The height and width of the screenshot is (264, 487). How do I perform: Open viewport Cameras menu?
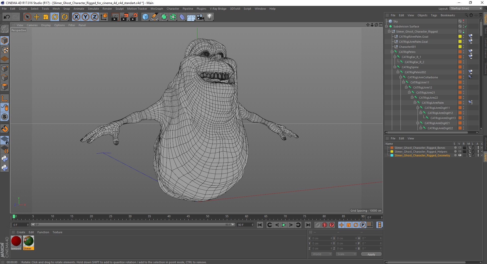32,25
